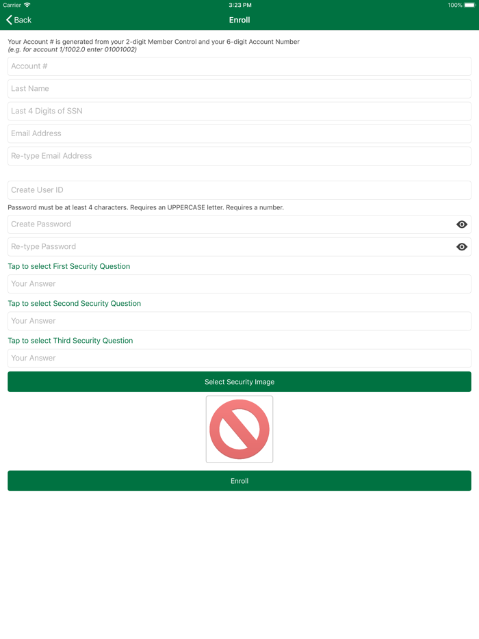The image size is (479, 639).
Task: Click the Last 4 Digits of SSN field
Action: point(239,112)
